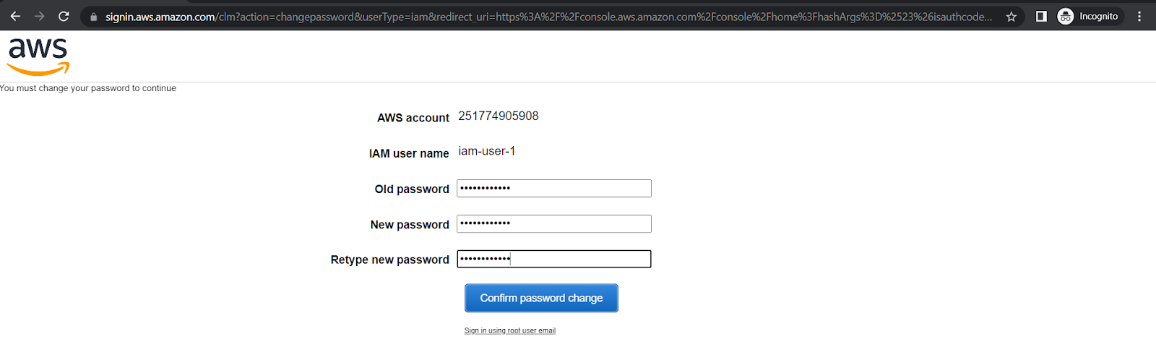Click inside the Retype new password field
Image resolution: width=1156 pixels, height=347 pixels.
point(554,259)
